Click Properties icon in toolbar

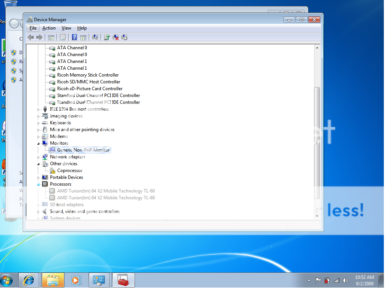coord(63,37)
